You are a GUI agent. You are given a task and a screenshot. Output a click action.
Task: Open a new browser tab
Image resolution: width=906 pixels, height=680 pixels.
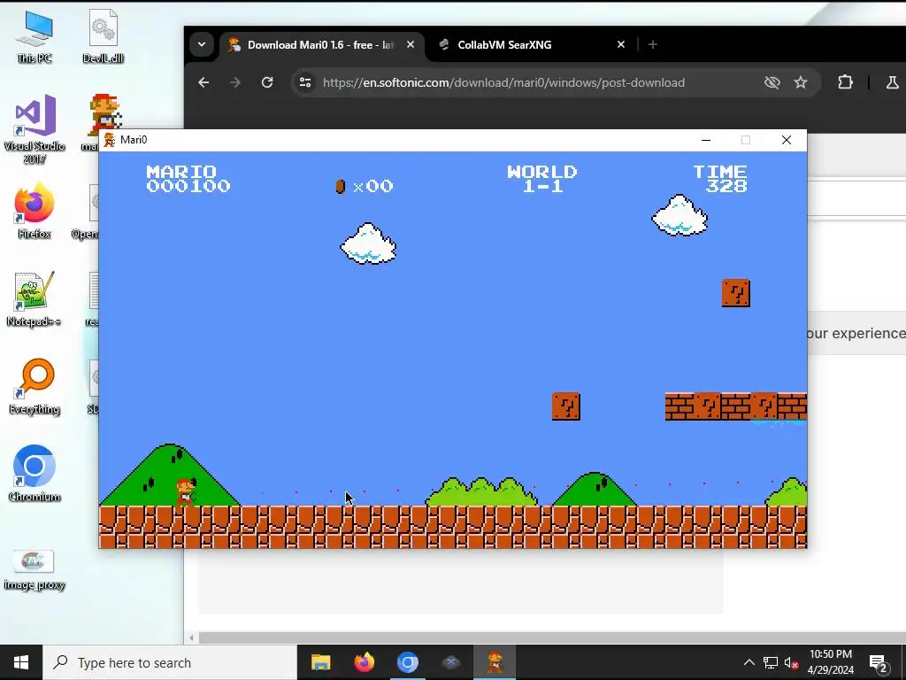coord(653,44)
